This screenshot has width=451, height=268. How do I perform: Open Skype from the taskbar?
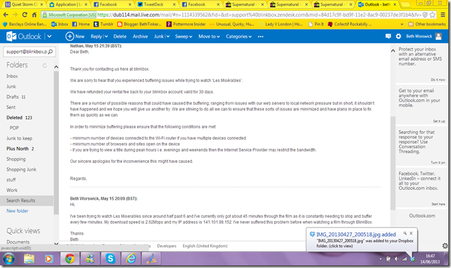(111, 259)
